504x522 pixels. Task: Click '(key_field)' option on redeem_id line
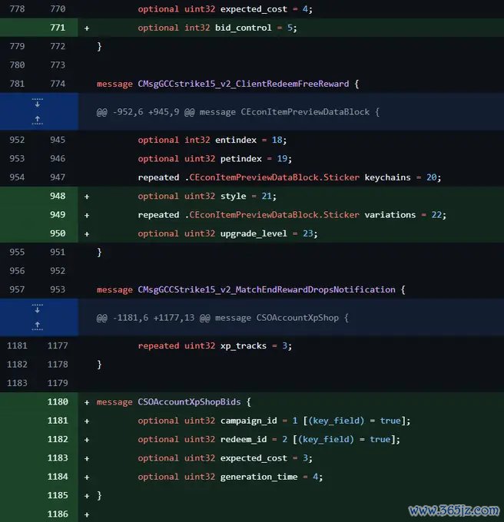[x=326, y=439]
